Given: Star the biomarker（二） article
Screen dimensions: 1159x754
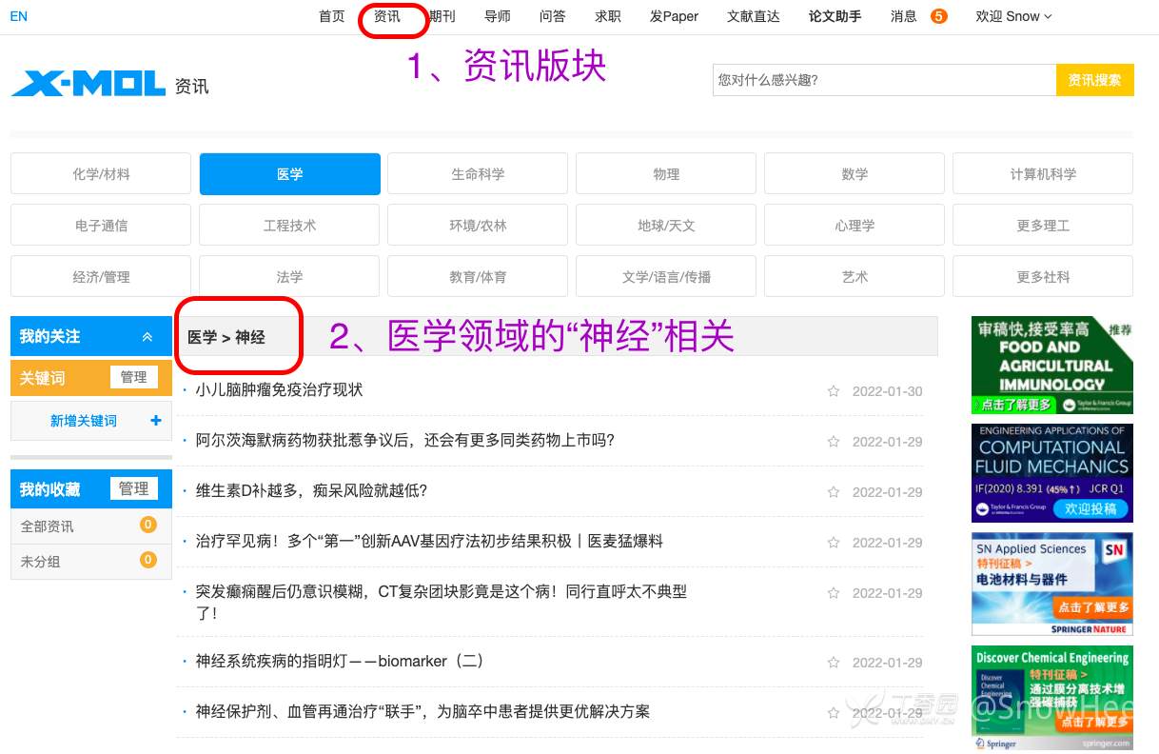Looking at the screenshot, I should pyautogui.click(x=834, y=663).
